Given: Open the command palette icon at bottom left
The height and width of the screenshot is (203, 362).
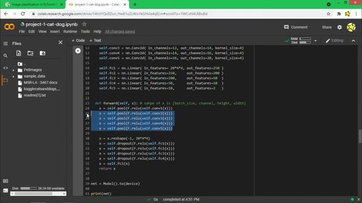Looking at the screenshot, I should 6,181.
